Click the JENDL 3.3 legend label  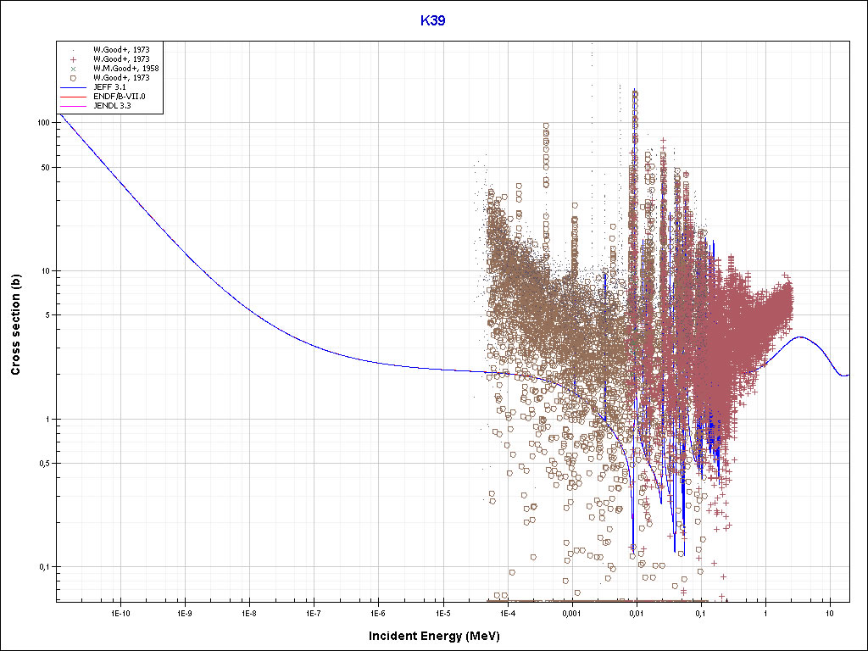tap(111, 106)
